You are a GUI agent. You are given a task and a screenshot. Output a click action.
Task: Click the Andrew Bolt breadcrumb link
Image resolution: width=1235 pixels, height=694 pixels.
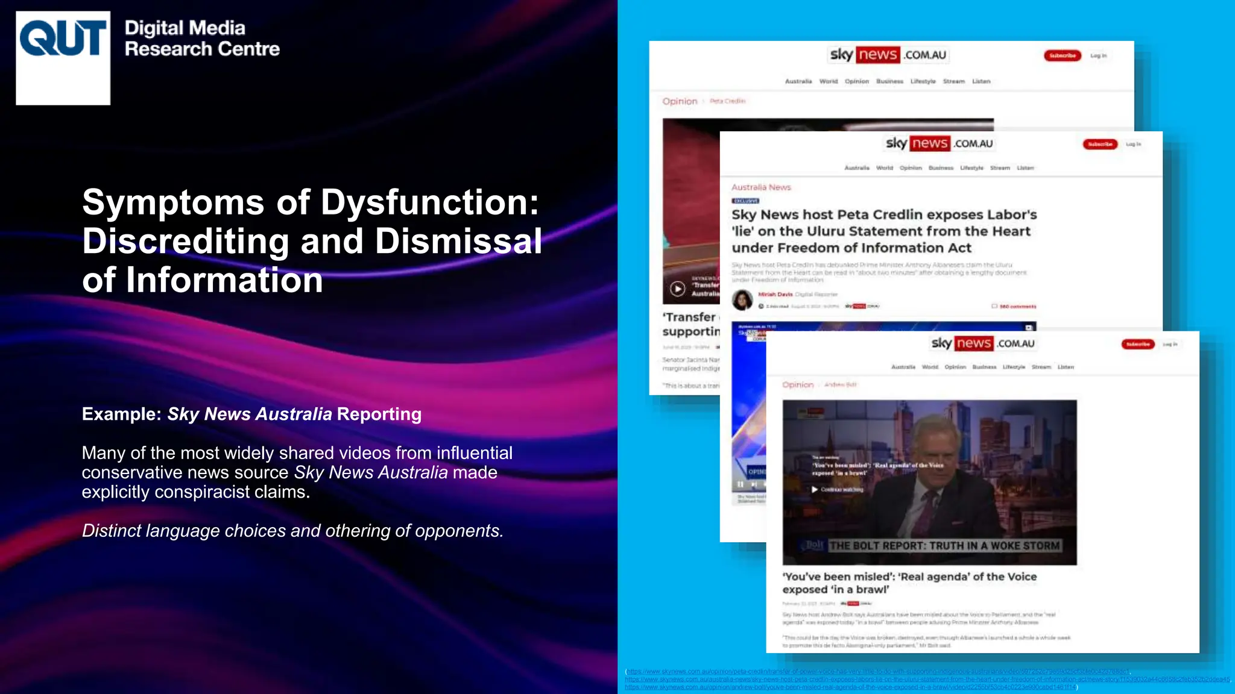coord(840,384)
